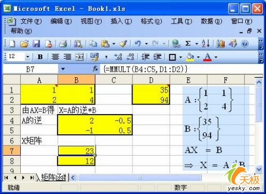Screen dimensions: 266x194
Task: Expand the Name Box dropdown arrow
Action: click(63, 69)
